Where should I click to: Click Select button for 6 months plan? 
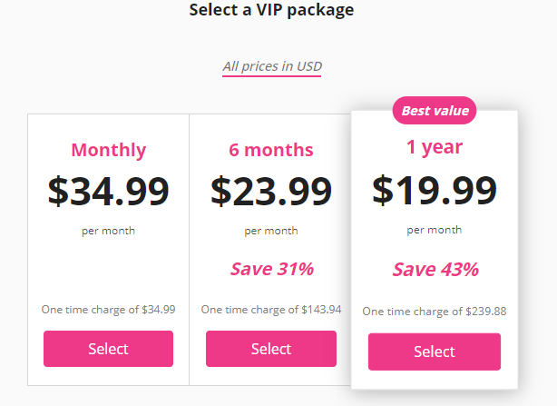(271, 349)
